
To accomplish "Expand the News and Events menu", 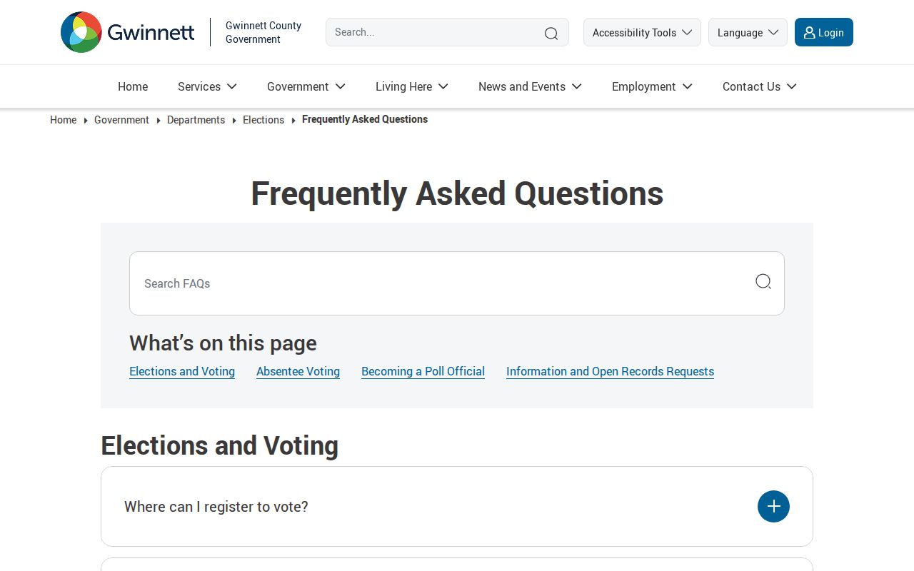I will point(530,86).
